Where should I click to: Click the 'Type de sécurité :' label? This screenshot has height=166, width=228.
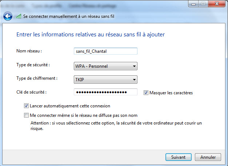(33, 65)
